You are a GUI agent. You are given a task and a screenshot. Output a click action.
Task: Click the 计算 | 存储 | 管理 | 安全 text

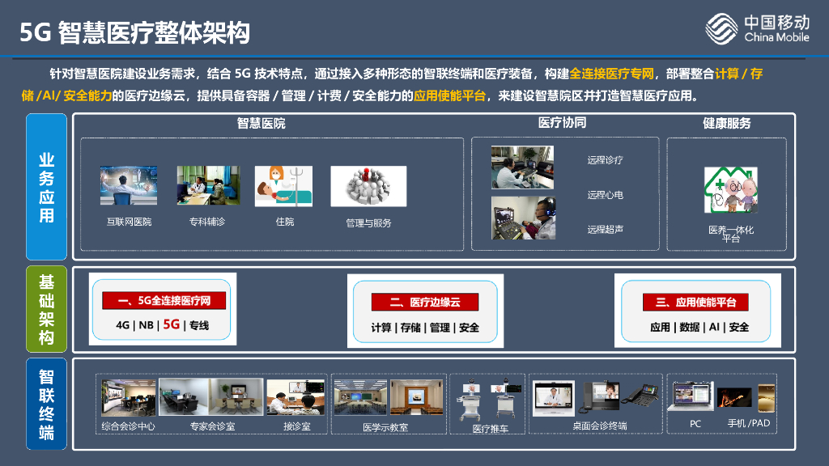click(425, 328)
